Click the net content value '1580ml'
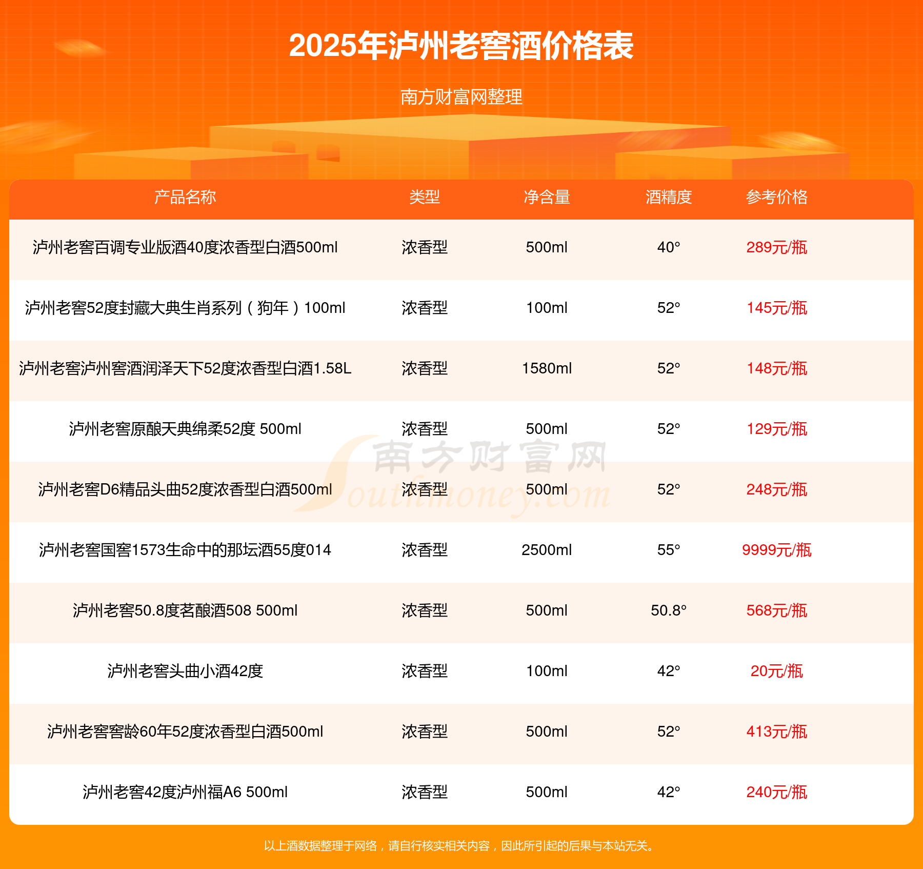Image resolution: width=923 pixels, height=869 pixels. 547,368
